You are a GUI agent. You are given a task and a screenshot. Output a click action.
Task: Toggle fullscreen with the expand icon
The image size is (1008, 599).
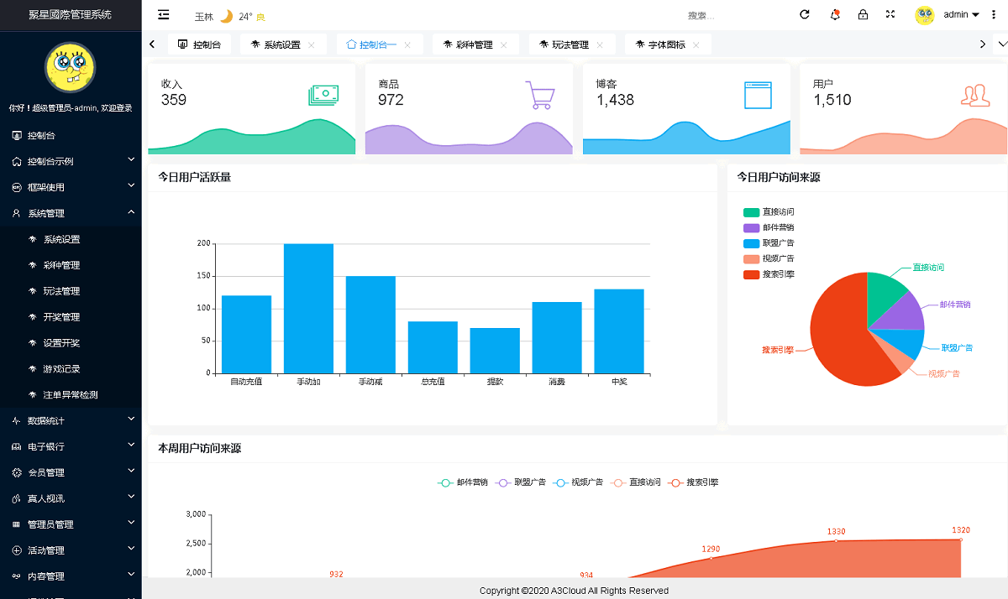tap(890, 15)
